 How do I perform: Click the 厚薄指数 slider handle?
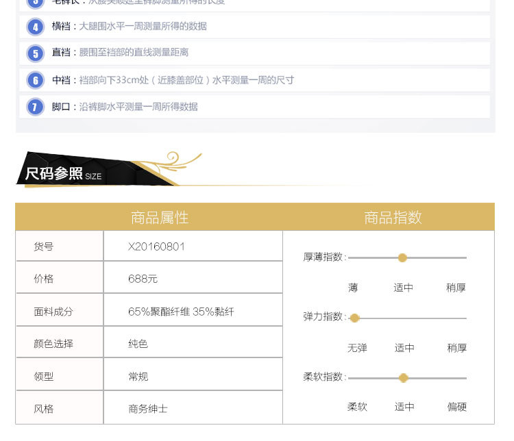click(402, 258)
